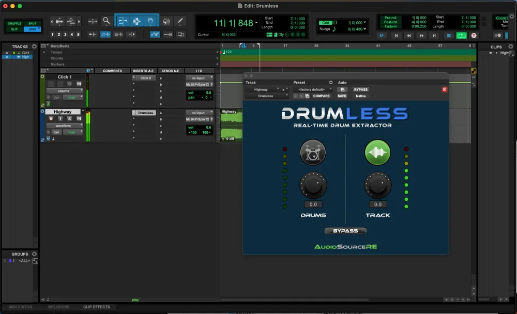
Task: Open Highway waveform track view dropdown
Action: (x=65, y=125)
